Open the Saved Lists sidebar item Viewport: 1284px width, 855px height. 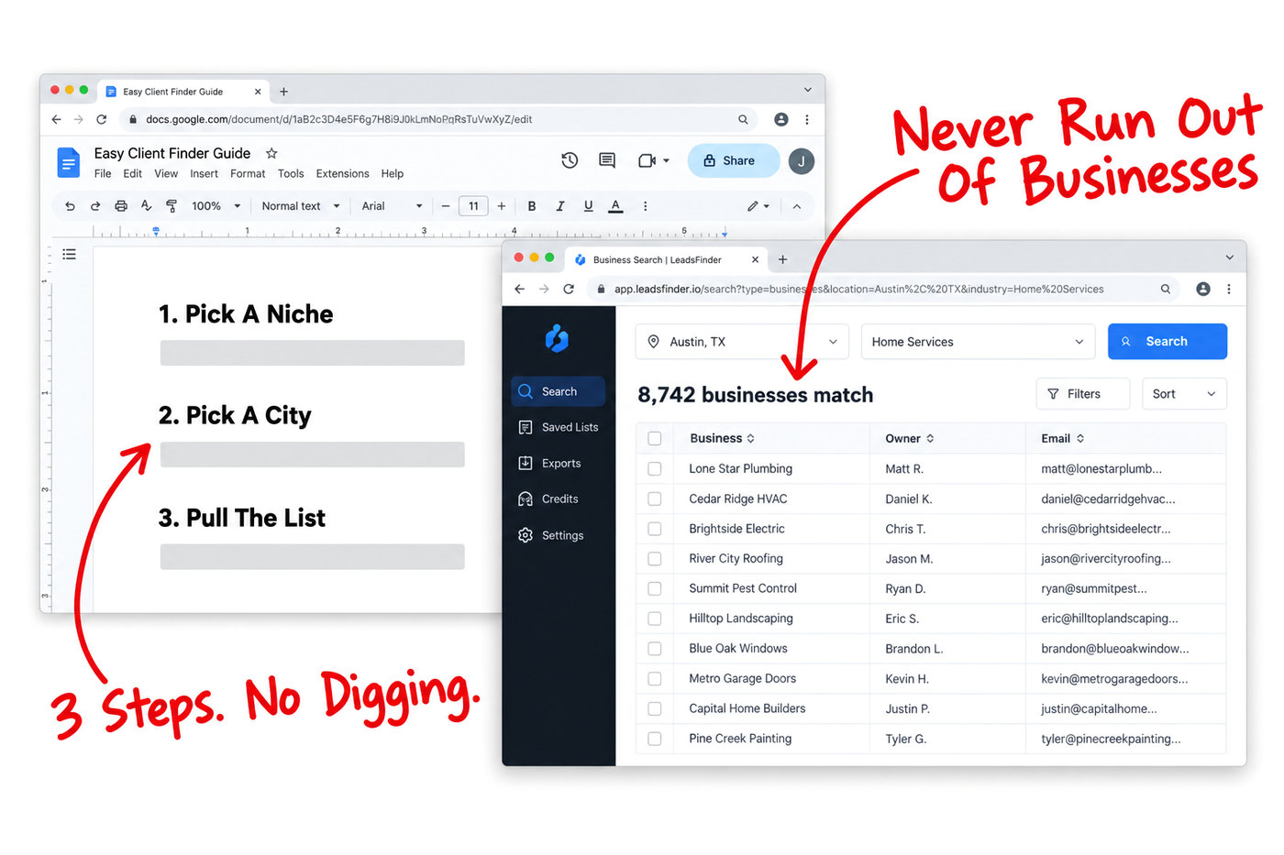click(559, 427)
